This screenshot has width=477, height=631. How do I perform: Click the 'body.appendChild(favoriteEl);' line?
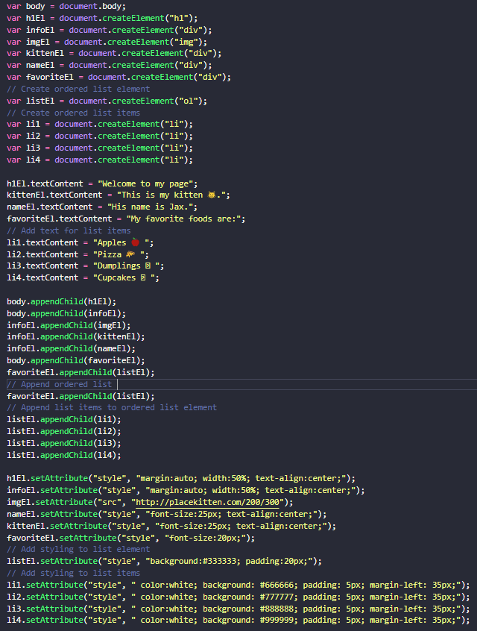click(x=76, y=360)
